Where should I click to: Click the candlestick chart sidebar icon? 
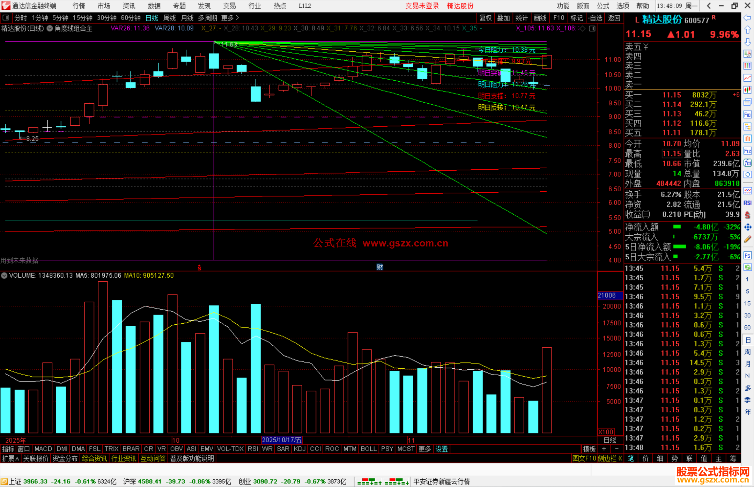[747, 90]
